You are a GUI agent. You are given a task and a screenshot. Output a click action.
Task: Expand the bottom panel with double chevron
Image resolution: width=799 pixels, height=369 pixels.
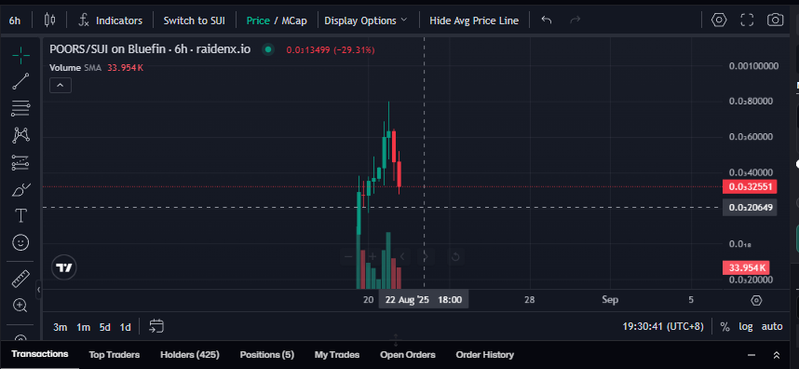(776, 355)
